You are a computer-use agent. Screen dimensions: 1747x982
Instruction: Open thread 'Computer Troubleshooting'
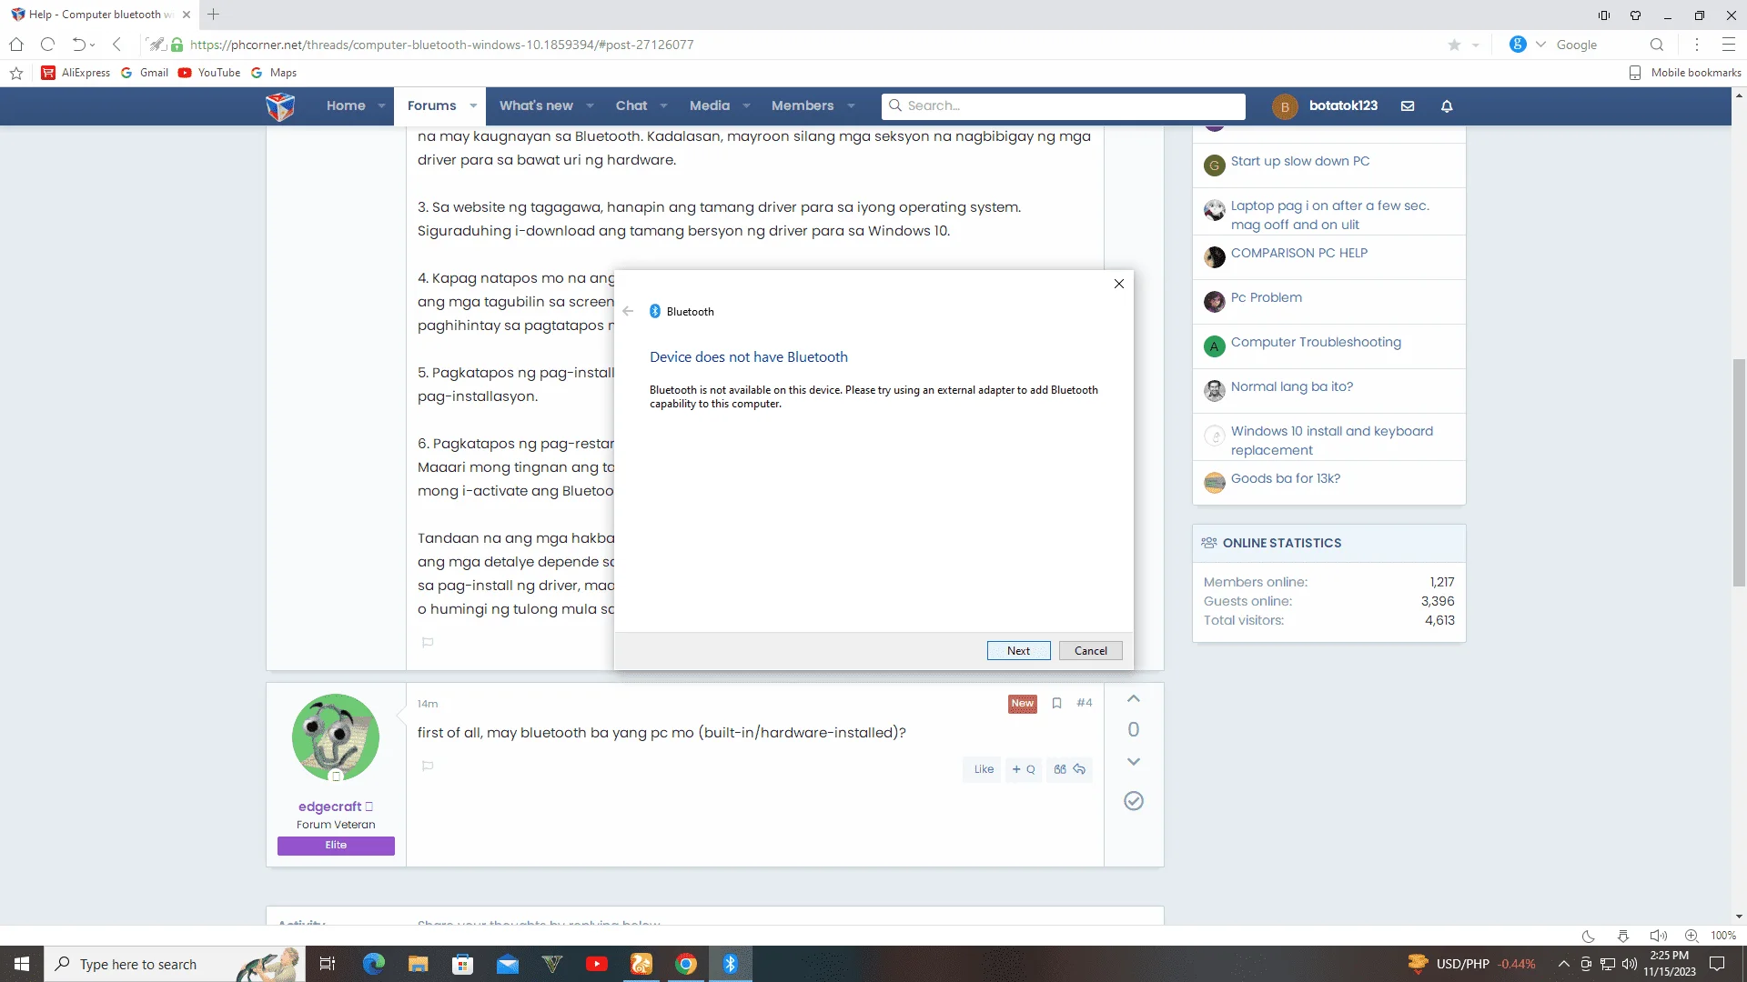1316,343
